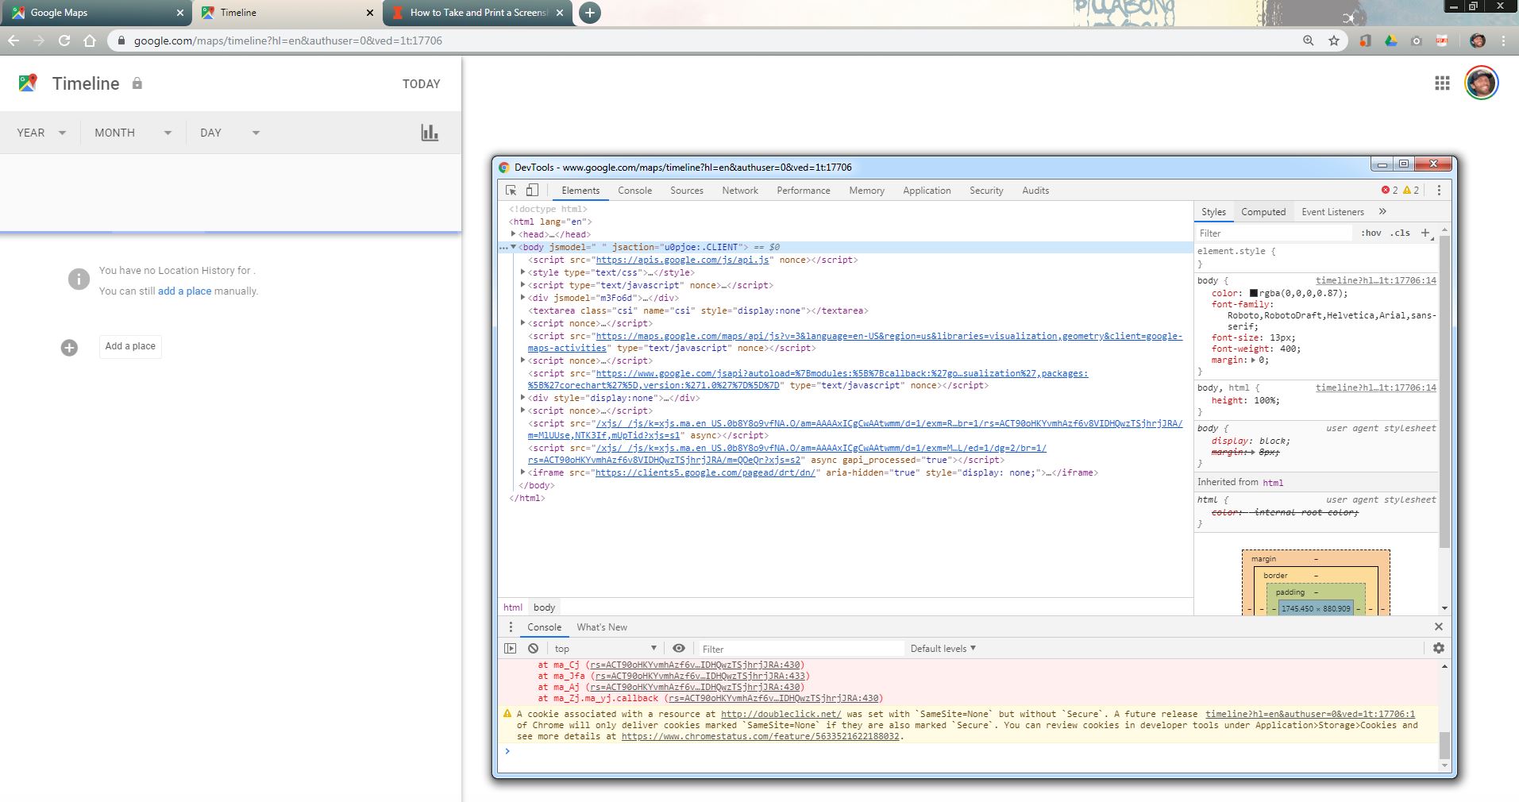Switch to Google Maps browser tab
1519x802 pixels.
(x=95, y=13)
